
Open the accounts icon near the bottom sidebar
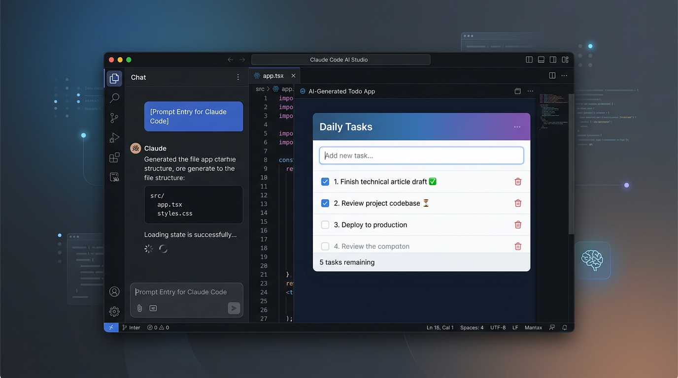click(114, 291)
